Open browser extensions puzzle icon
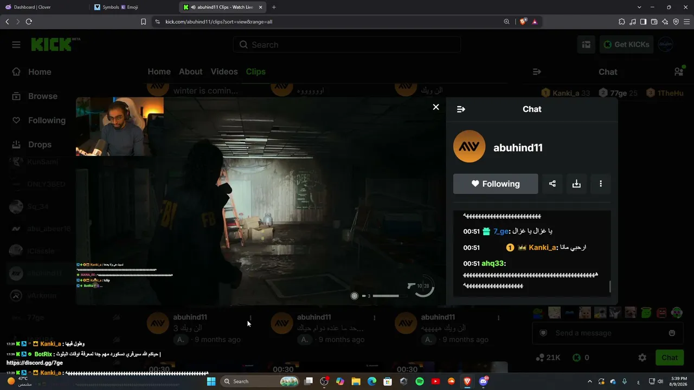 pyautogui.click(x=621, y=22)
